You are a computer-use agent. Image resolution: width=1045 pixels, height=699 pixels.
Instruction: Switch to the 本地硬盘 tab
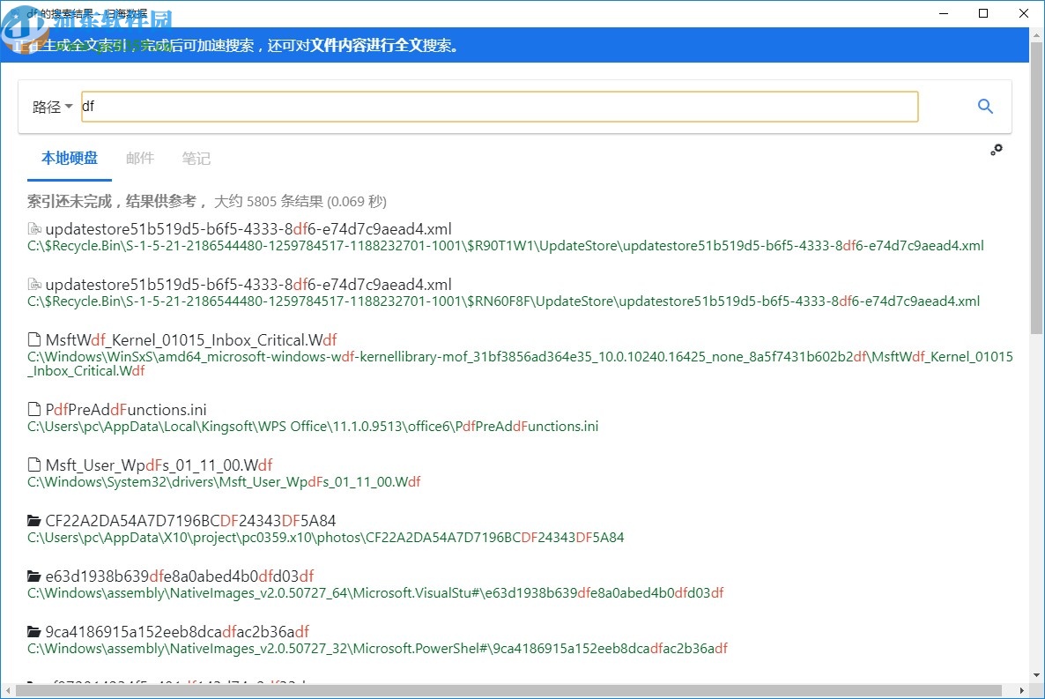[x=70, y=158]
